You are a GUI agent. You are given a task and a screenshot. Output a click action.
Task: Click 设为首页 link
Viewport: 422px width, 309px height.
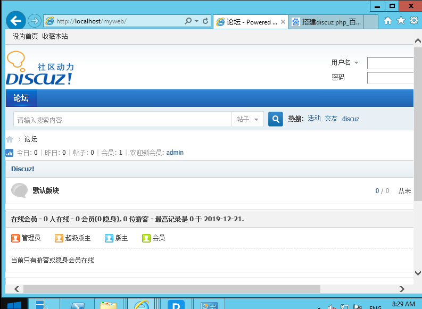(x=26, y=36)
